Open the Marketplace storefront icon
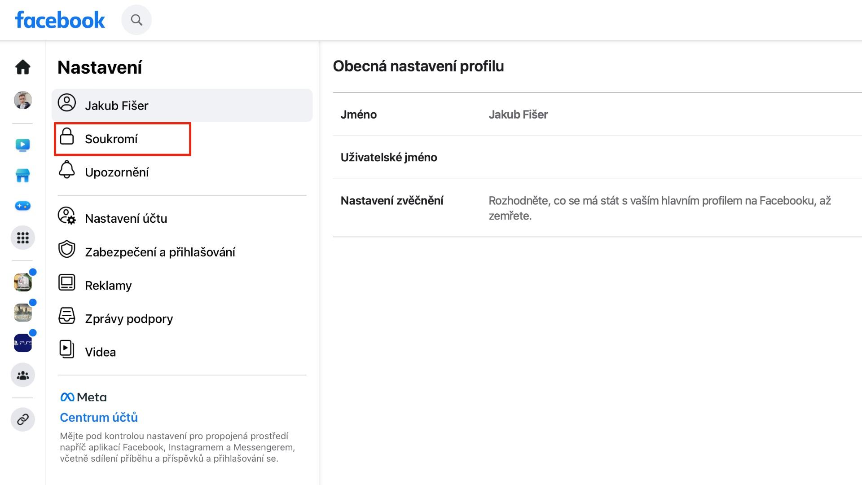This screenshot has height=485, width=862. [23, 175]
